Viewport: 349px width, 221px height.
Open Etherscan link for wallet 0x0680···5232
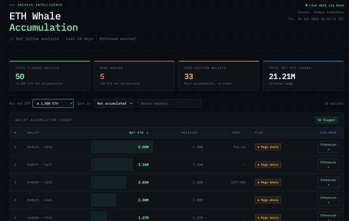[328, 182]
